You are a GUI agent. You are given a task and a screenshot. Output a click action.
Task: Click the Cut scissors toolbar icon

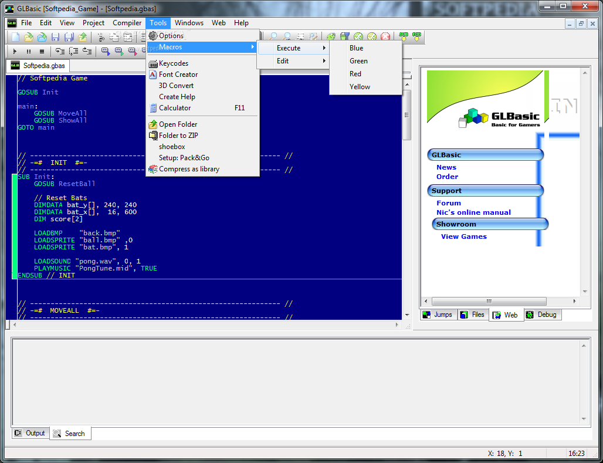pos(101,37)
